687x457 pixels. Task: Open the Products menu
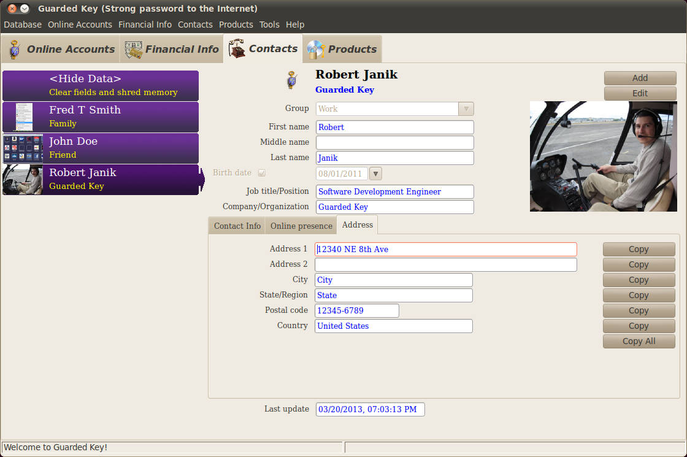tap(236, 25)
